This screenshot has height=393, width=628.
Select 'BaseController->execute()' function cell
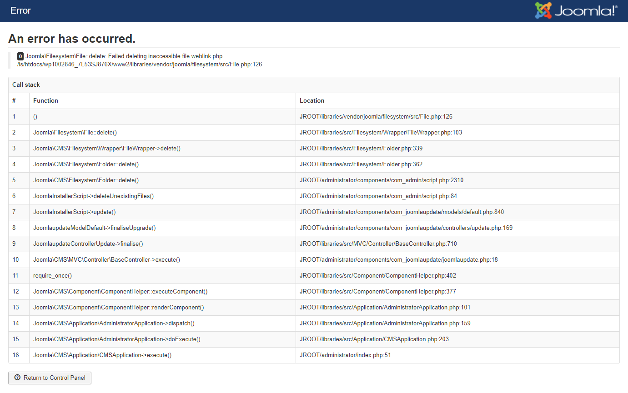162,260
